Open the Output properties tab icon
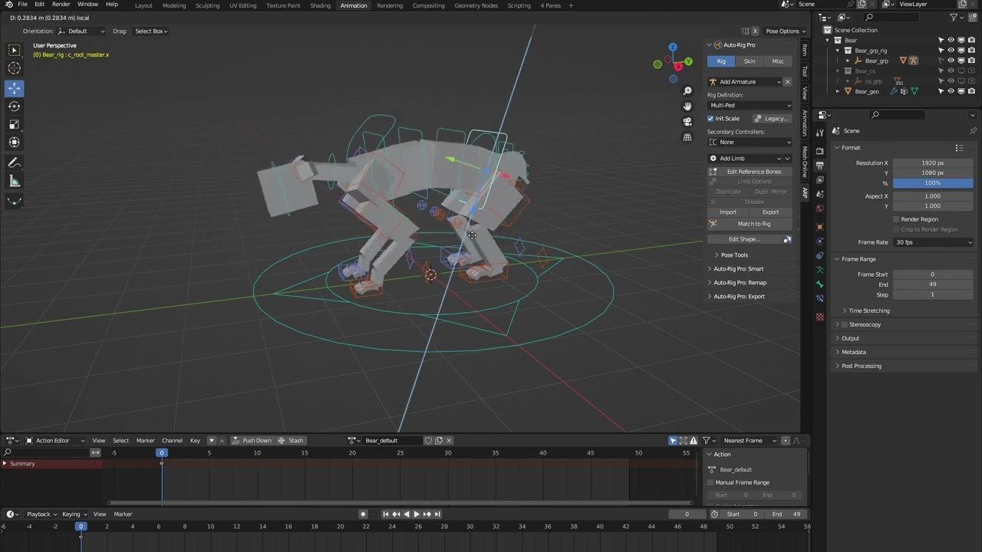 click(819, 165)
